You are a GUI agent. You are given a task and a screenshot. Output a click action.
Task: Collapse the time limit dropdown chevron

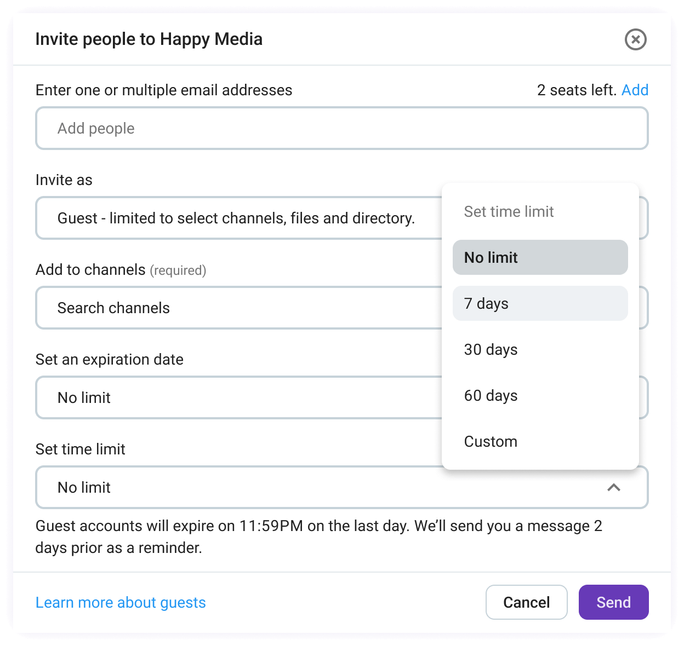pyautogui.click(x=613, y=487)
